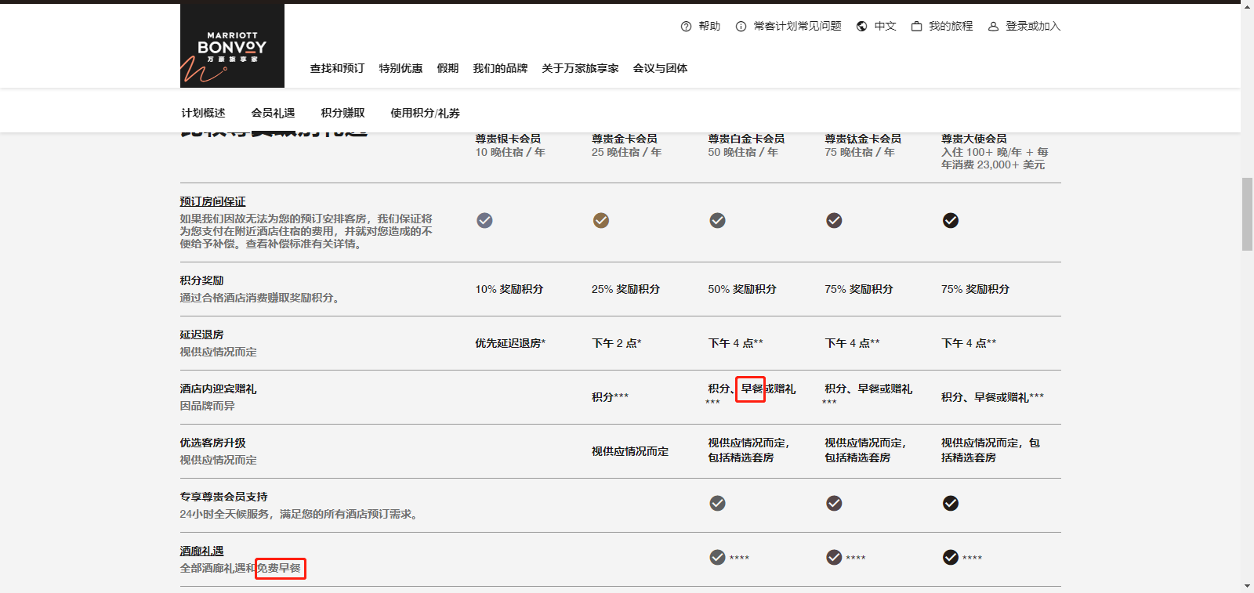Click the 酒店内迎宾赠礼 row title
1254x593 pixels.
(219, 389)
